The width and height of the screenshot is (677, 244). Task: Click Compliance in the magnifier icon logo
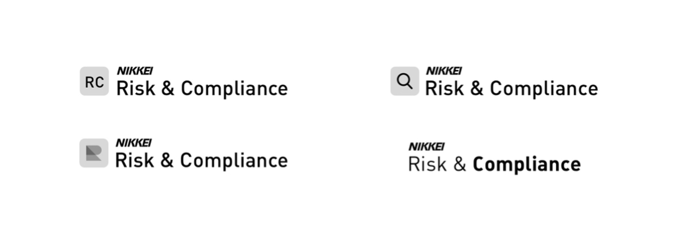click(x=543, y=89)
